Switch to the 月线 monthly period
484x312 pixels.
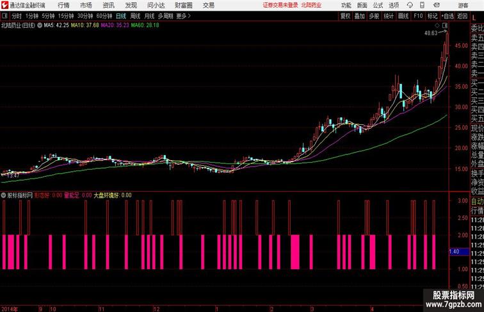(149, 16)
